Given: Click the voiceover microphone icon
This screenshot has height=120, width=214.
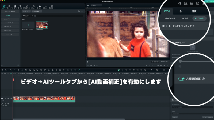Looking at the screenshot, I should point(130,70).
